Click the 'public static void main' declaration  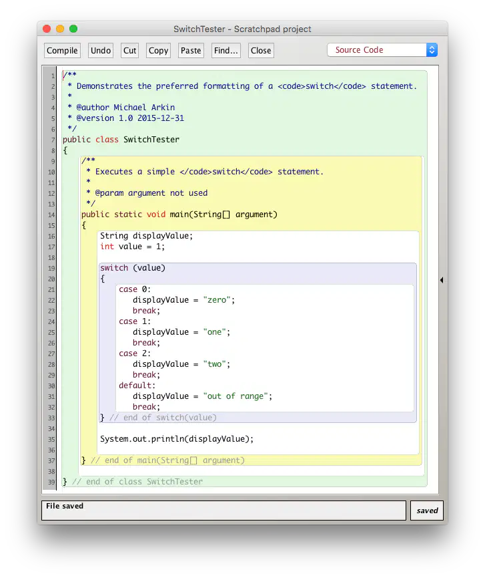tap(179, 214)
